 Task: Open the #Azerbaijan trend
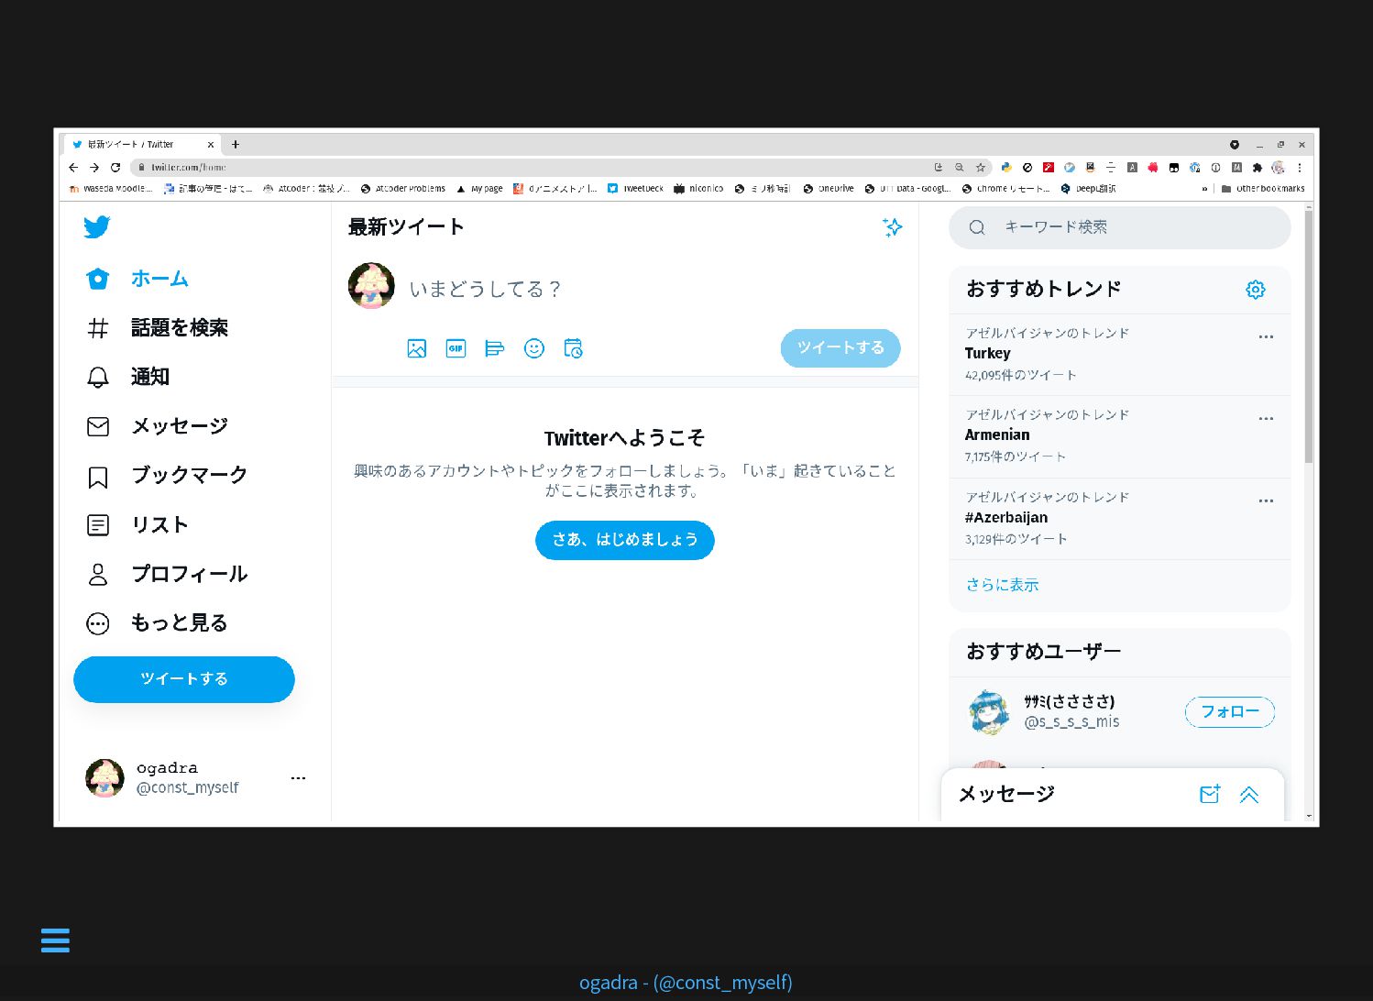coord(1120,519)
